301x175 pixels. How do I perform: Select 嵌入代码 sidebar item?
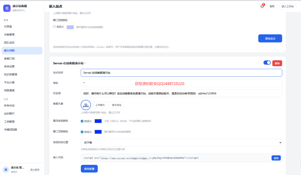tap(22, 50)
